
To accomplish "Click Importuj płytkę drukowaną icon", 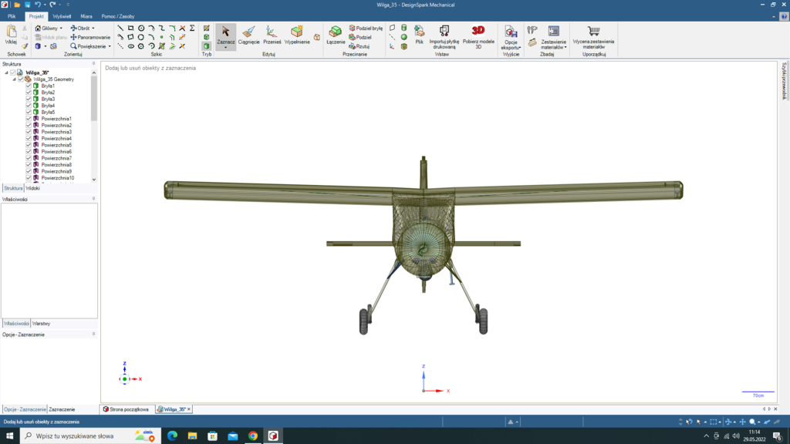I will tap(444, 32).
